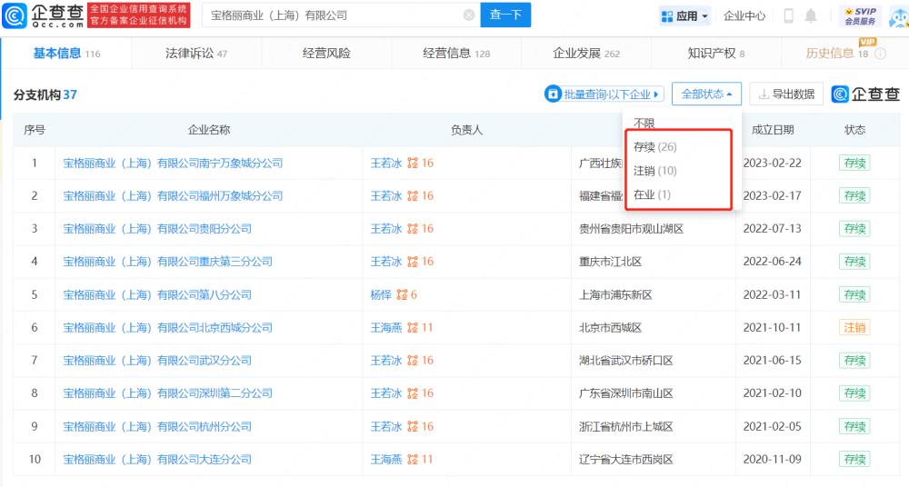Click the graph icon beside 王若冰 in row 3
This screenshot has width=909, height=487.
pyautogui.click(x=412, y=228)
